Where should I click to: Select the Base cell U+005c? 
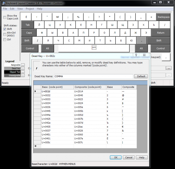[57, 142]
